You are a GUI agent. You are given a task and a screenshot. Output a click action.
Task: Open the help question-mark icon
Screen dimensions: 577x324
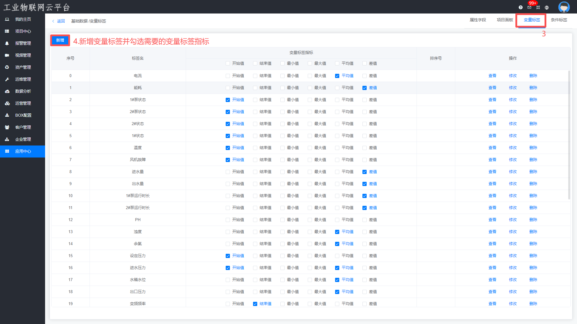pos(521,7)
